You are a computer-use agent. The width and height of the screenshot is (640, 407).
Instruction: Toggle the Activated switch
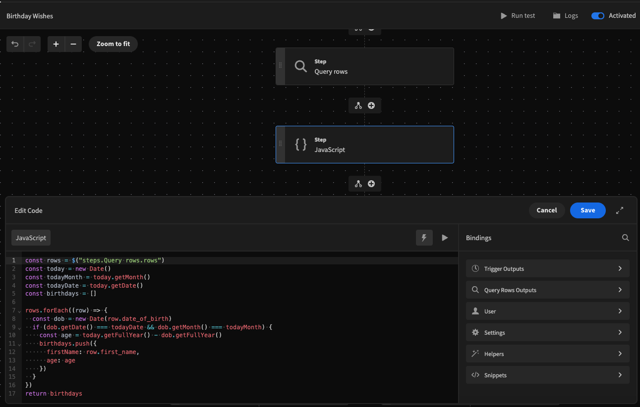(598, 16)
